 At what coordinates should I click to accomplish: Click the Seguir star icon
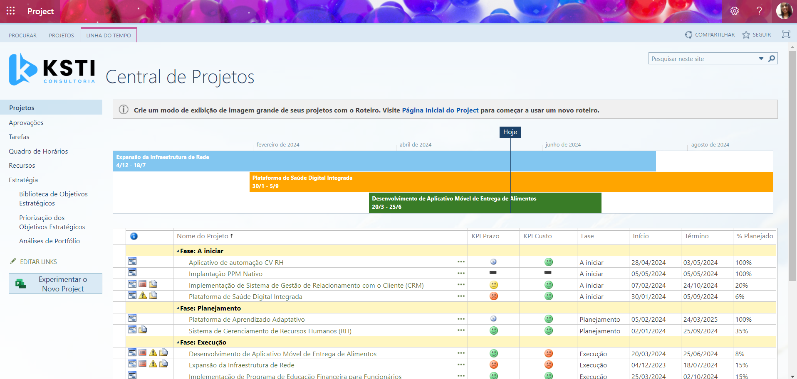(746, 35)
